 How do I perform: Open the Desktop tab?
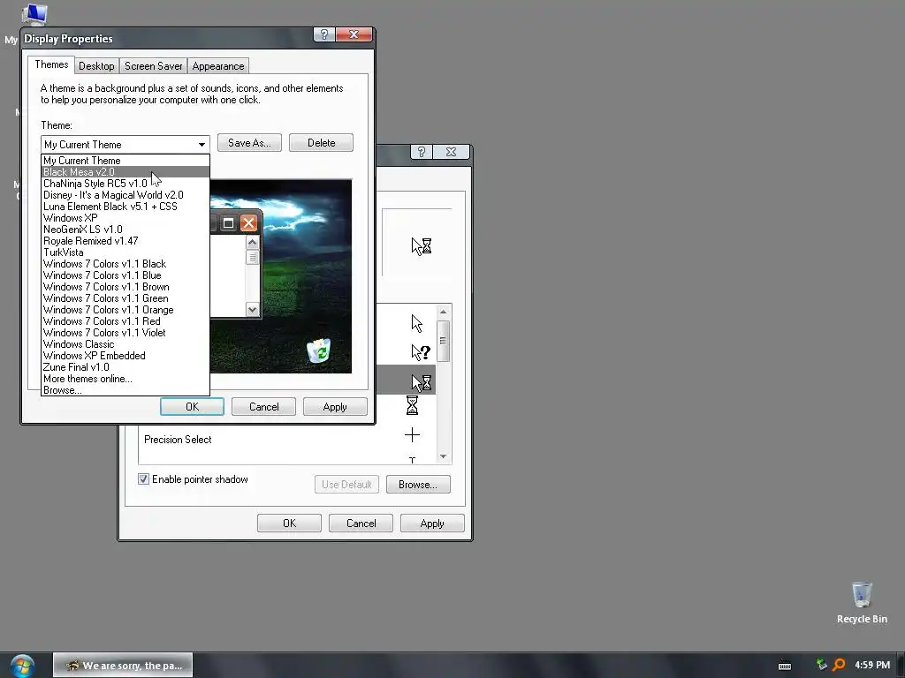click(96, 66)
